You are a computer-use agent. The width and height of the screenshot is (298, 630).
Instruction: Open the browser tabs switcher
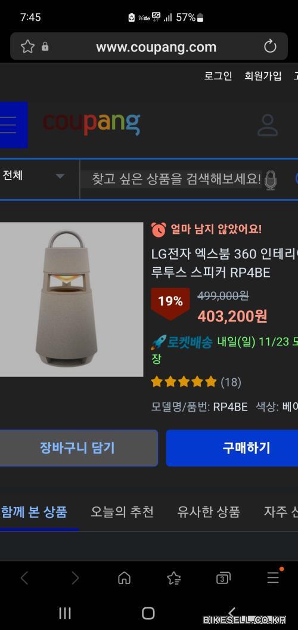[223, 578]
